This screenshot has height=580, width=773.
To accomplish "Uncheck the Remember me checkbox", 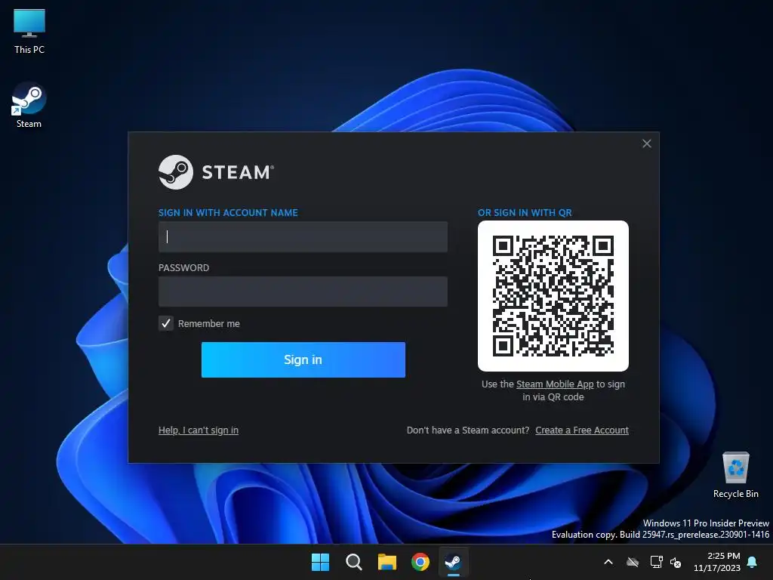I will (166, 323).
